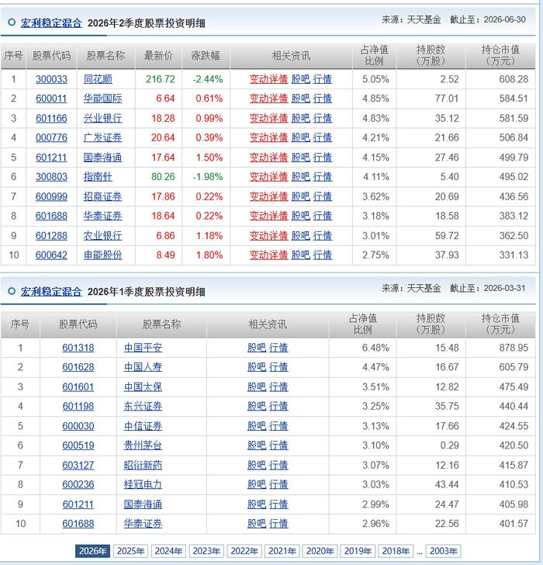Open 贵州茅台 stock name link
This screenshot has width=543, height=565.
pyautogui.click(x=143, y=445)
